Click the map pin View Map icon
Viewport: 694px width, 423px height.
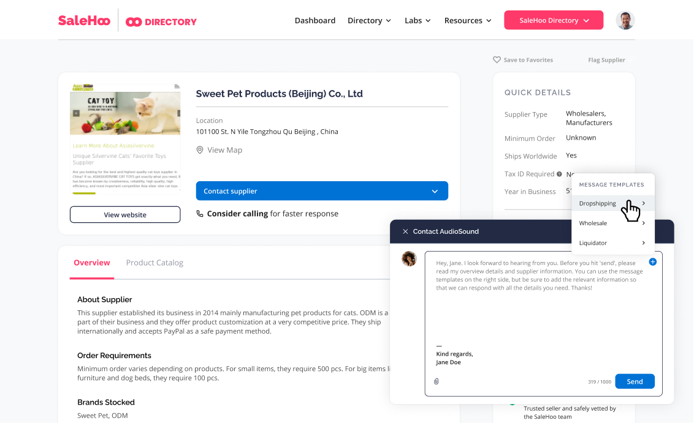click(200, 150)
